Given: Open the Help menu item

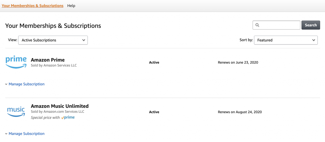Looking at the screenshot, I should tap(71, 6).
